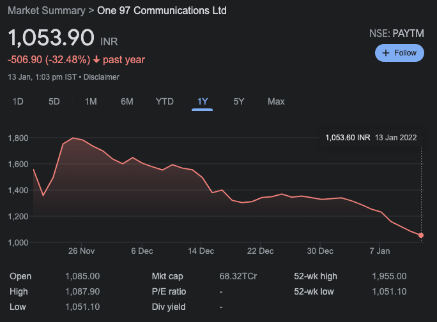
Task: Click the One 97 Communications Ltd title
Action: (x=162, y=11)
